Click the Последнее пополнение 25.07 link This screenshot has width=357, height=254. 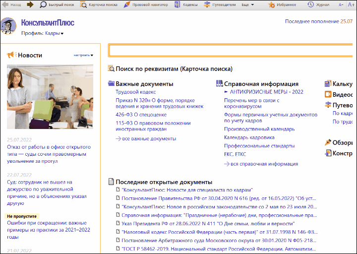(319, 21)
